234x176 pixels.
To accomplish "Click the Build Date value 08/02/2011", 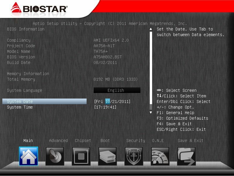I will click(105, 62).
